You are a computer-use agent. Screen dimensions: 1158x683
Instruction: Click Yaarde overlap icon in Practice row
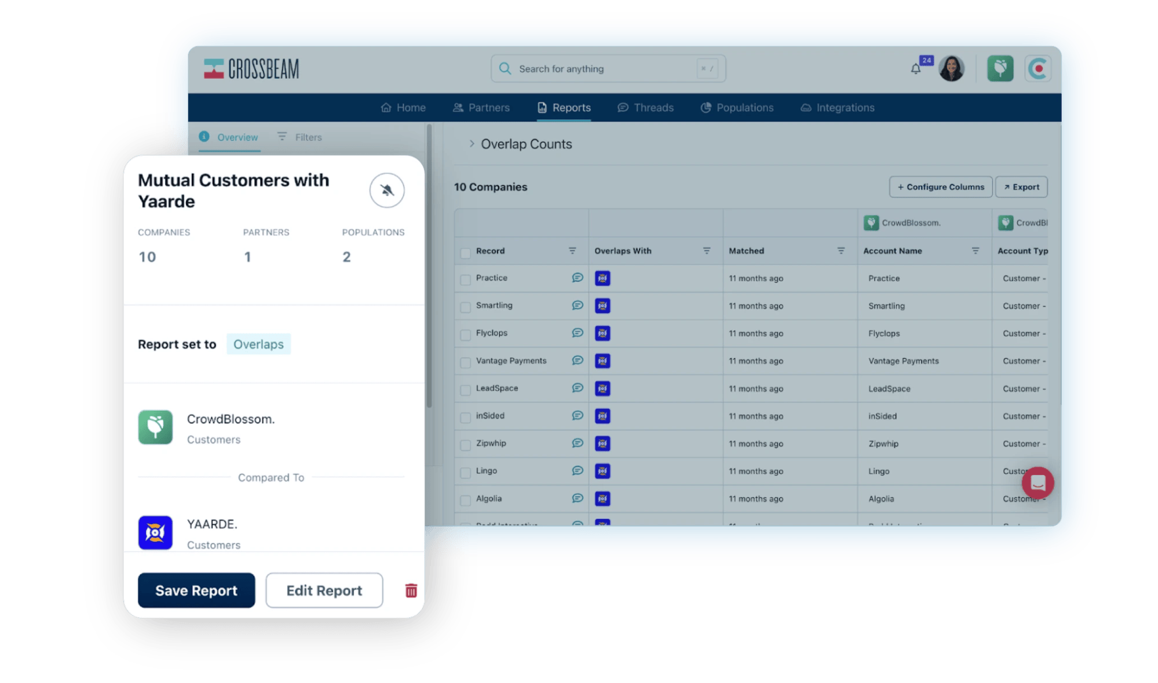tap(602, 278)
